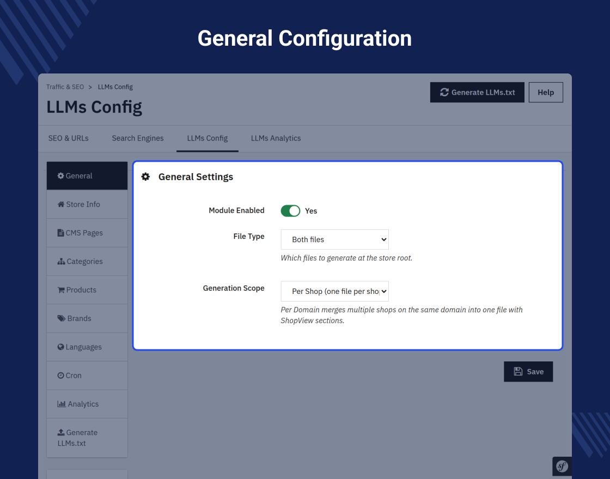Click the LLMs Config breadcrumb text
Screen dimensions: 610x479
[115, 87]
